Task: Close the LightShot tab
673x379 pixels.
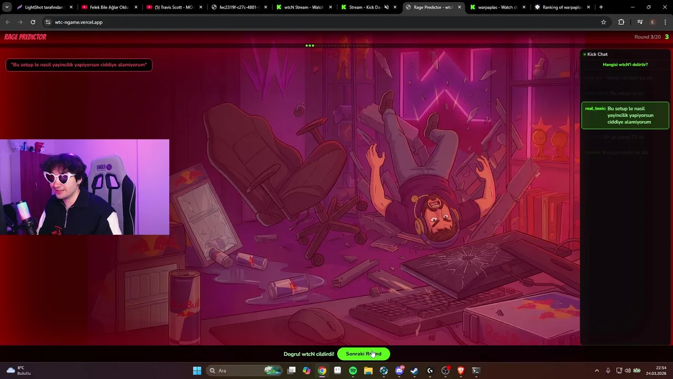Action: click(71, 7)
